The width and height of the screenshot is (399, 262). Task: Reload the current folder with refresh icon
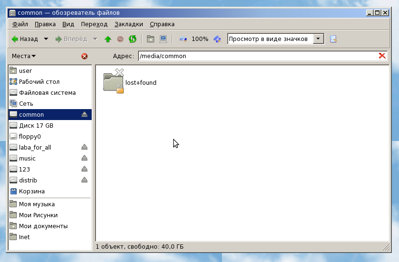[x=133, y=39]
